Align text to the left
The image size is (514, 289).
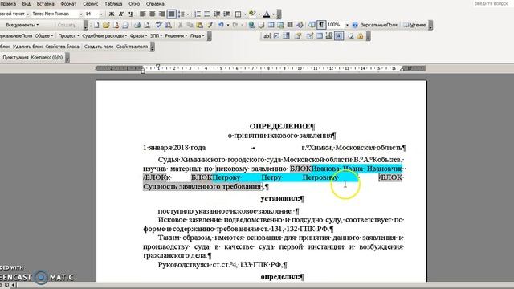point(143,14)
